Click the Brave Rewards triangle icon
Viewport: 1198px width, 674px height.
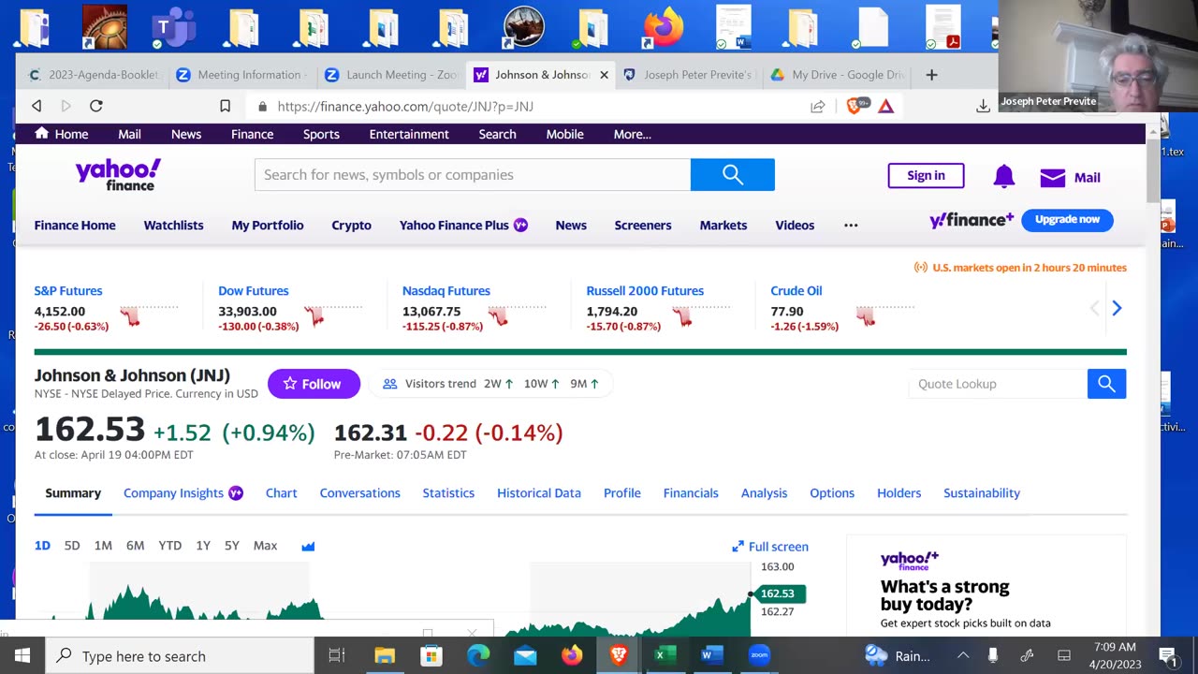coord(885,106)
